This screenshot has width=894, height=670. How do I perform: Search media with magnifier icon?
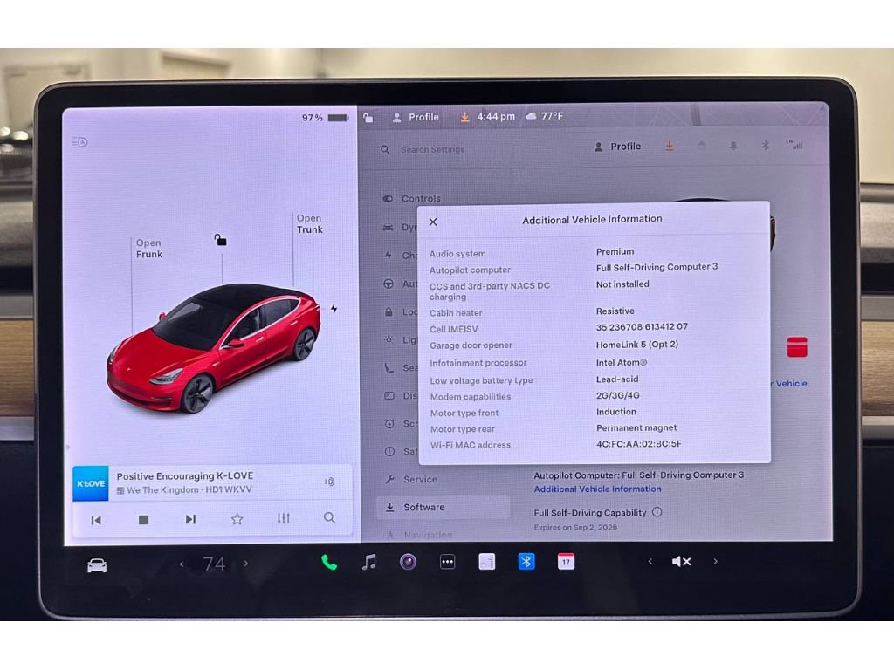click(329, 518)
